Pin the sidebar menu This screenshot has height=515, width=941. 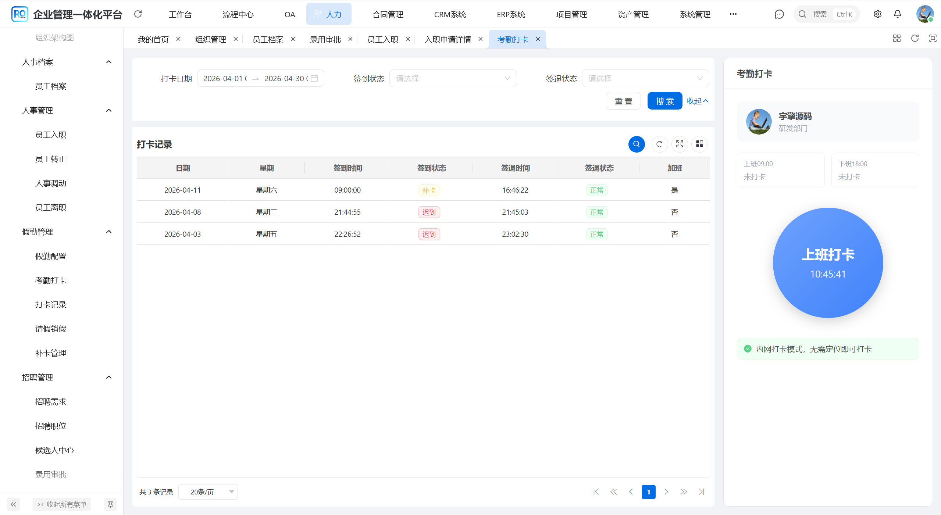coord(110,504)
